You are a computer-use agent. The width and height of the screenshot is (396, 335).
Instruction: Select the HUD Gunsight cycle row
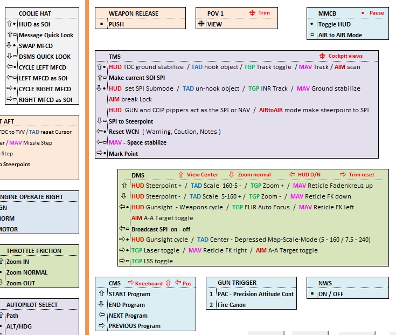point(253,240)
